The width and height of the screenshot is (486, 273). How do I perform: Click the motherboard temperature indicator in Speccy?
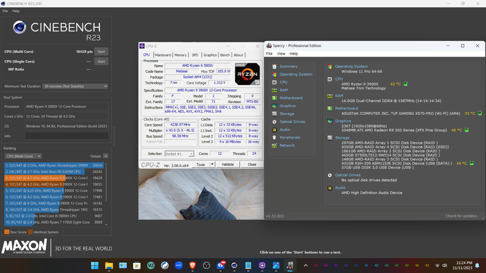[x=480, y=113]
